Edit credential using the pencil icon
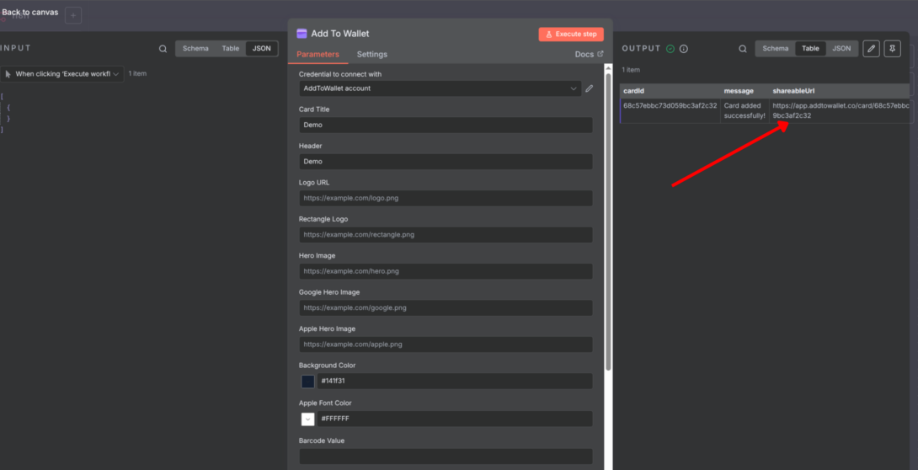 (x=589, y=88)
